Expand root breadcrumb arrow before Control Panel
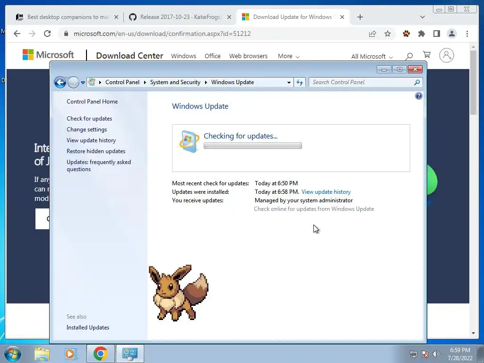Image resolution: width=484 pixels, height=363 pixels. (100, 82)
